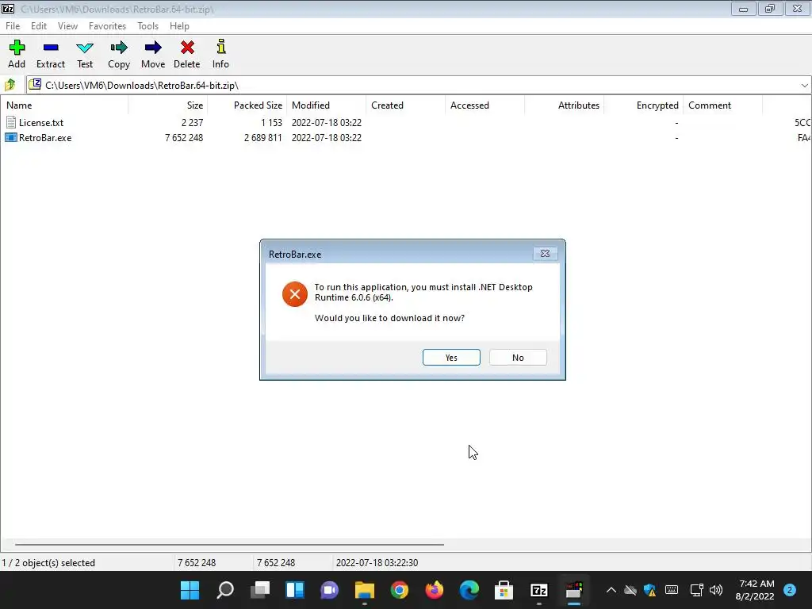Click Windows Security tray icon
This screenshot has height=609, width=812.
point(649,590)
